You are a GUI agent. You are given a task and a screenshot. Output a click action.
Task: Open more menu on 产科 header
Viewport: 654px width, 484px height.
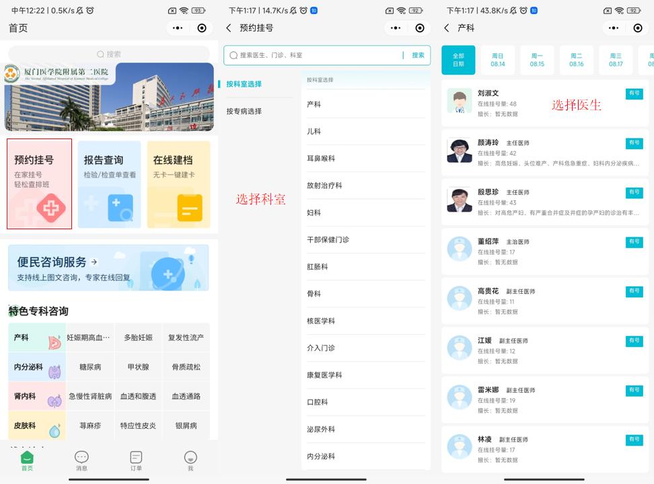tap(614, 28)
